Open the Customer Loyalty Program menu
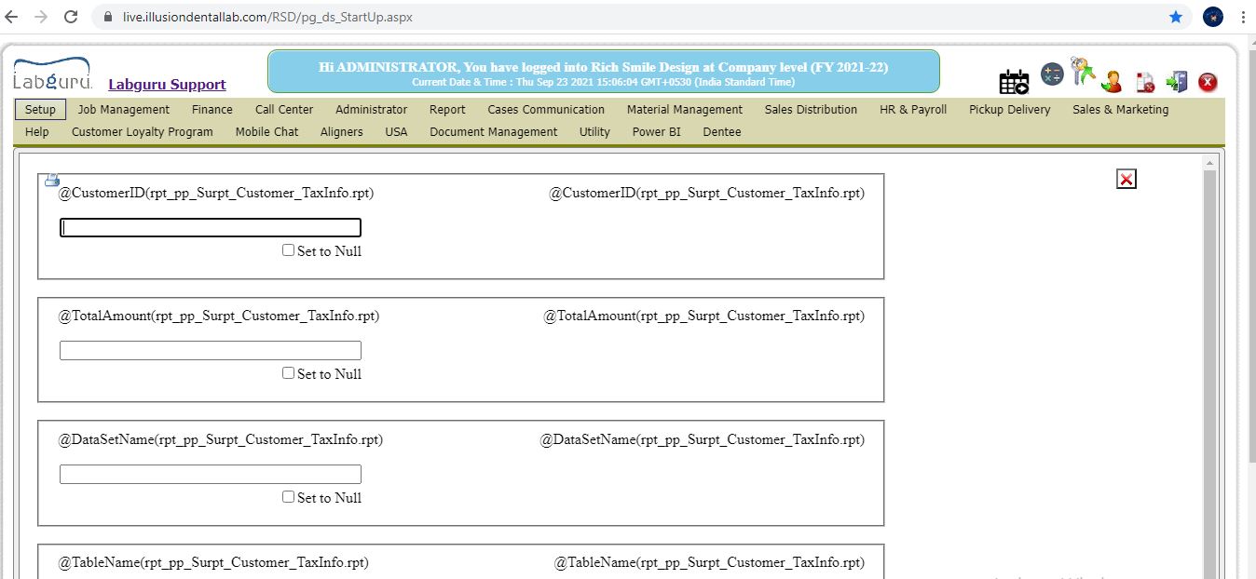1256x579 pixels. click(143, 131)
